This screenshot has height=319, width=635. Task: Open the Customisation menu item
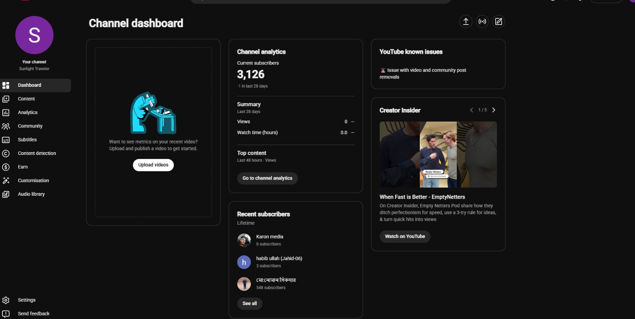(x=35, y=181)
